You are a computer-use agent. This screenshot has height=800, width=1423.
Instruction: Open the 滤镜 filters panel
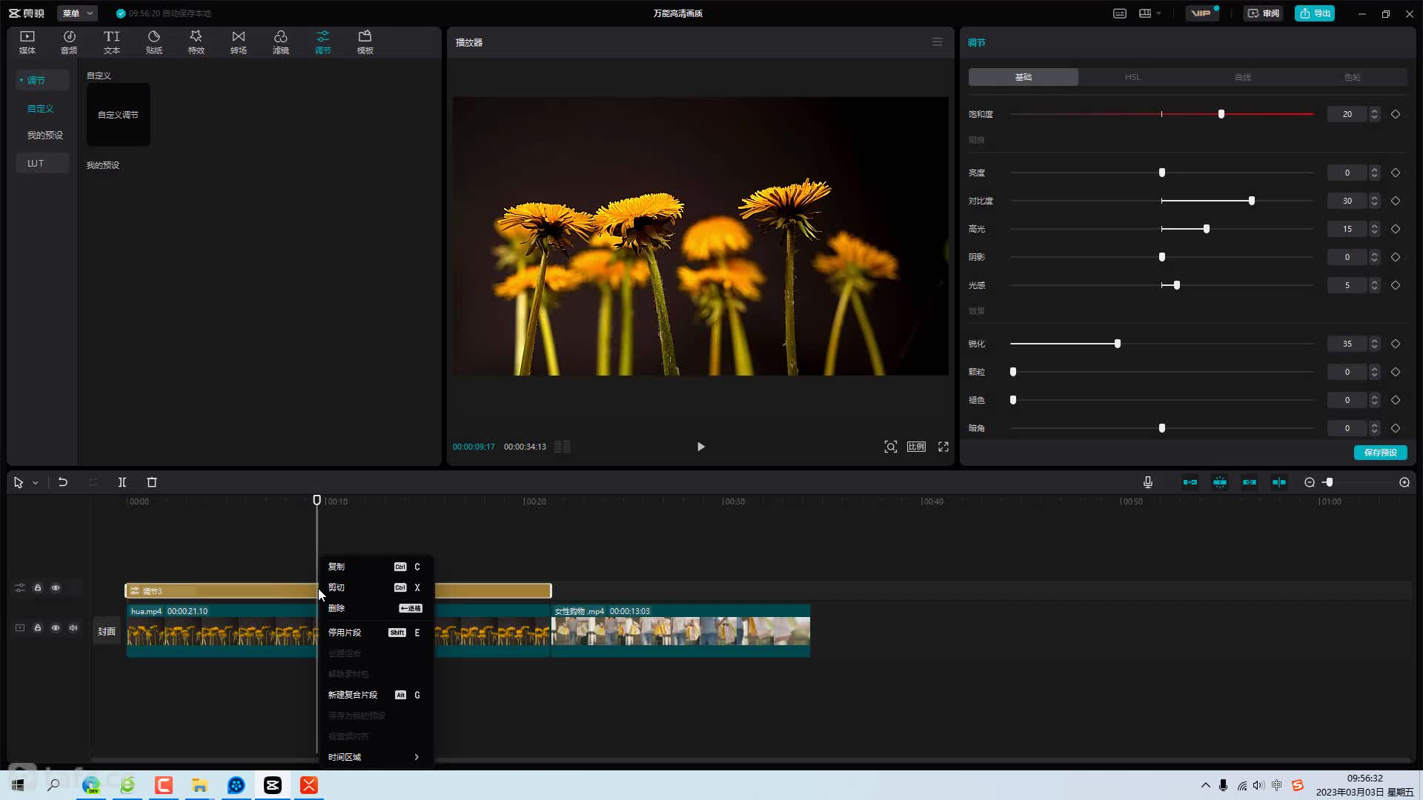[281, 42]
